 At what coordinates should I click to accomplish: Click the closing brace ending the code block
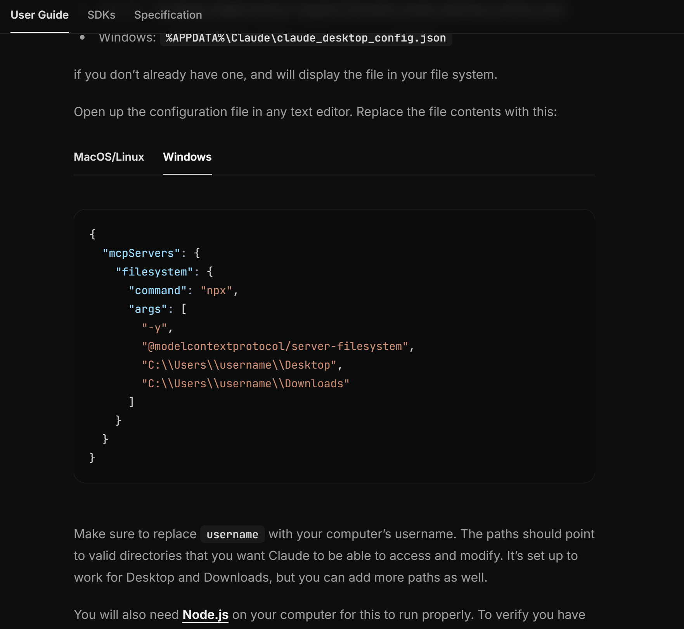(x=92, y=458)
